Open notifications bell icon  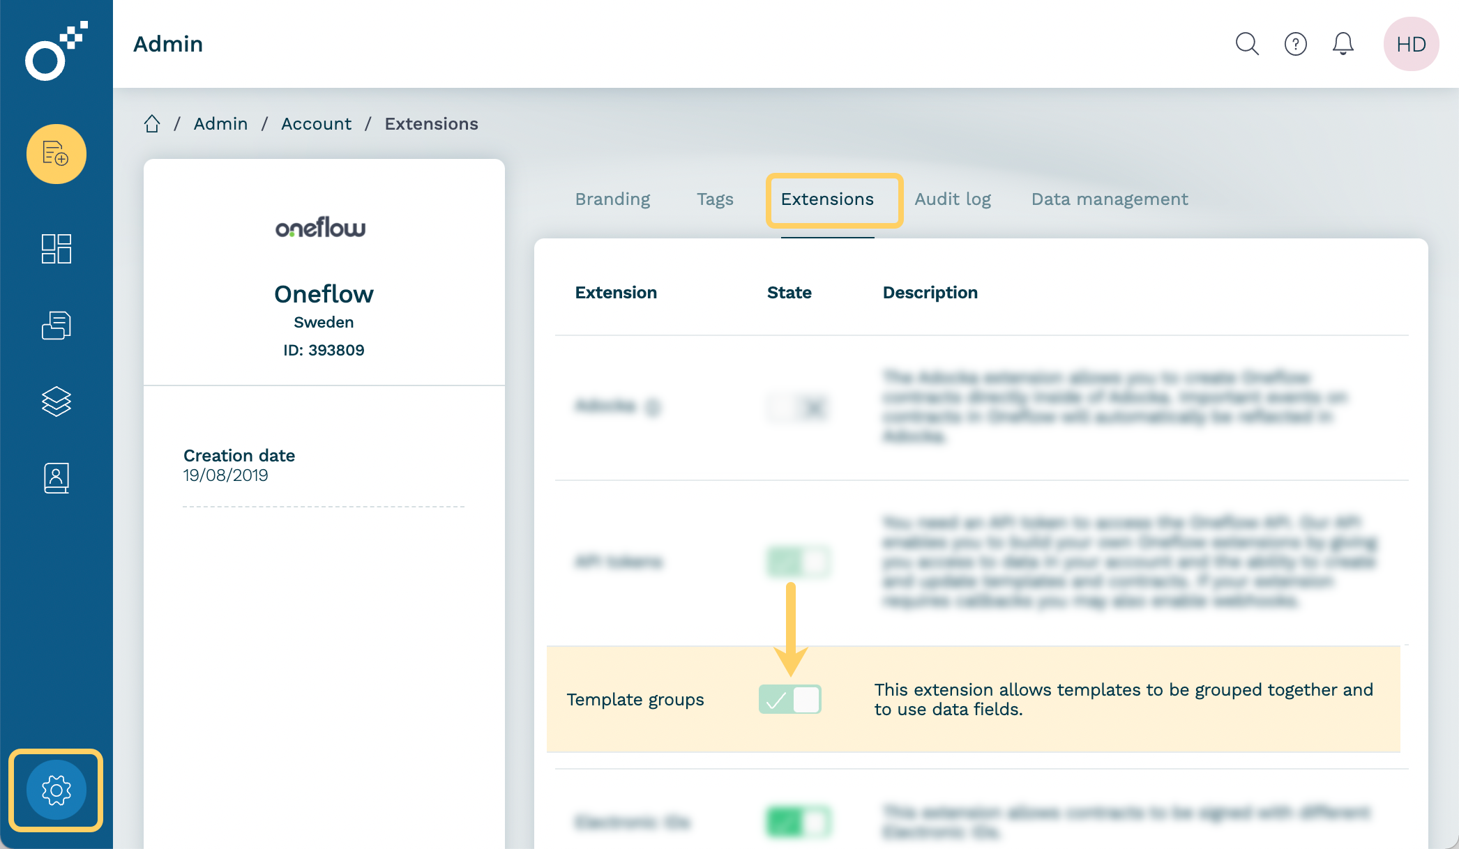coord(1343,44)
